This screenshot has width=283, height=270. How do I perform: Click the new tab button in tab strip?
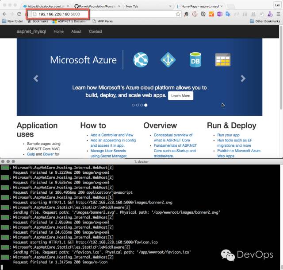(x=231, y=6)
